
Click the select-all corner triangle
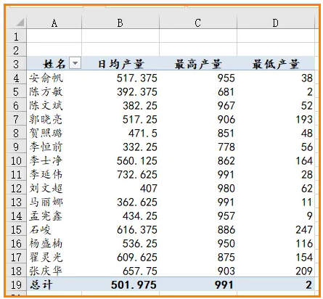(20, 22)
